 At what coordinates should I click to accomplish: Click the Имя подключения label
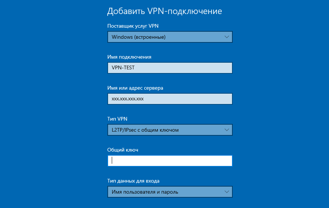[129, 57]
